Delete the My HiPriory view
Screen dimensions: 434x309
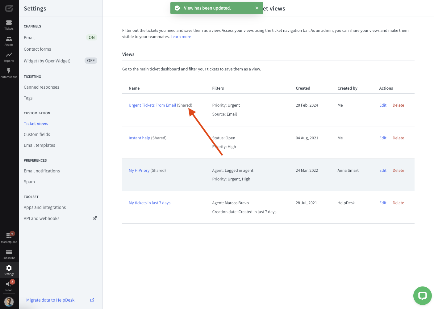pos(398,170)
